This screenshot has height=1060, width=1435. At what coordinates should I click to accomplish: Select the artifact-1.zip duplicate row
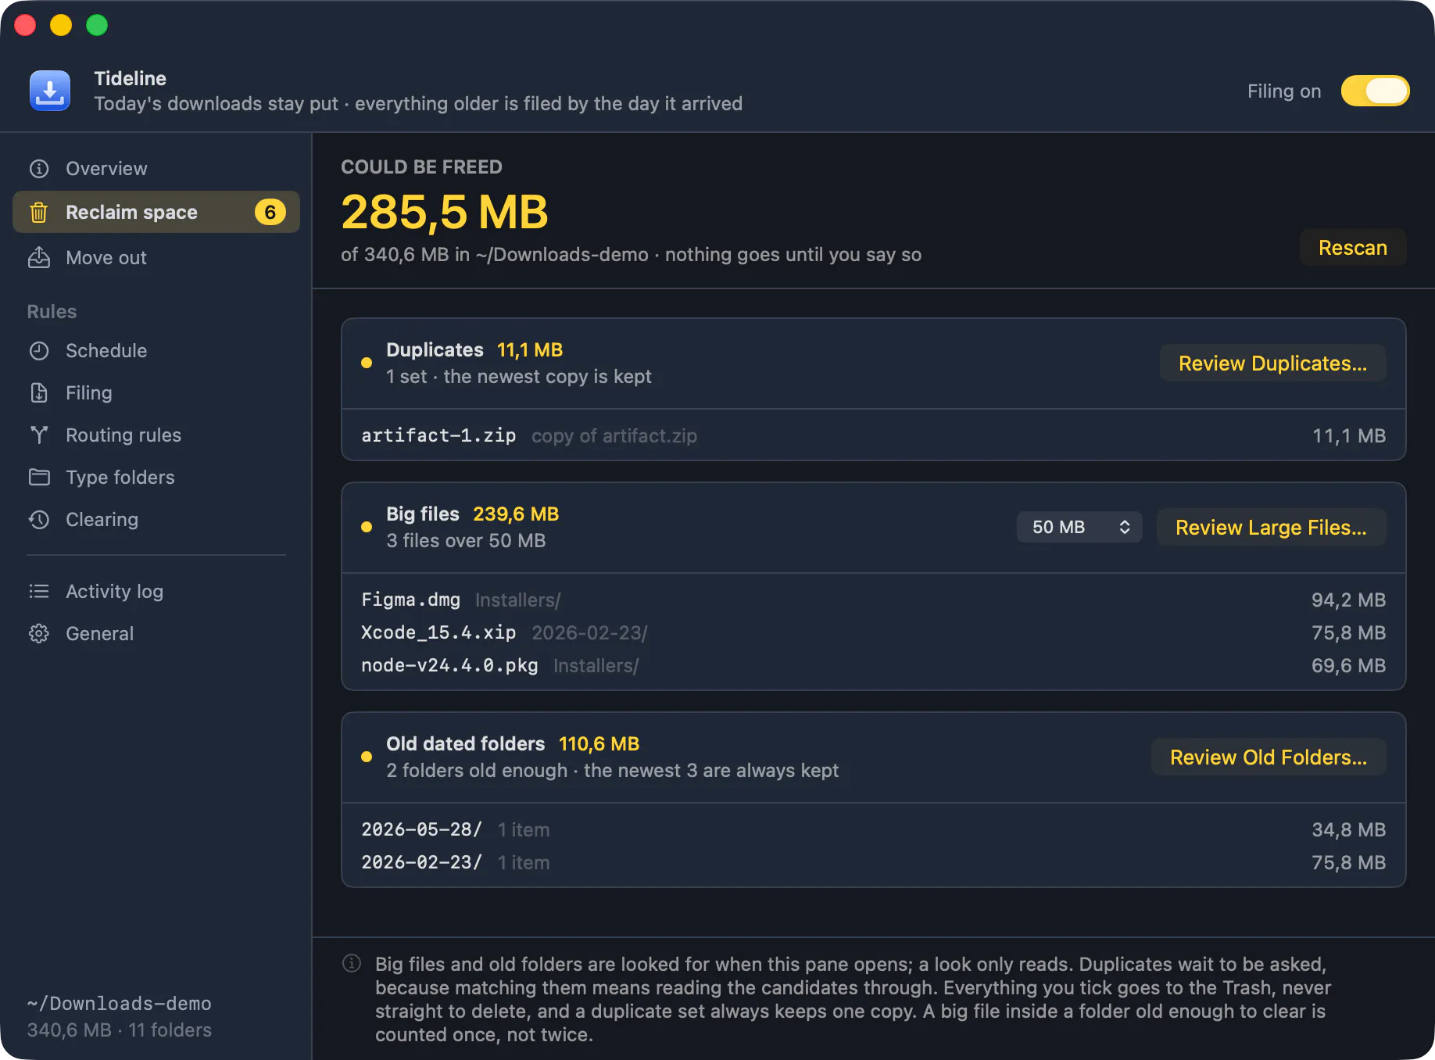click(x=874, y=435)
